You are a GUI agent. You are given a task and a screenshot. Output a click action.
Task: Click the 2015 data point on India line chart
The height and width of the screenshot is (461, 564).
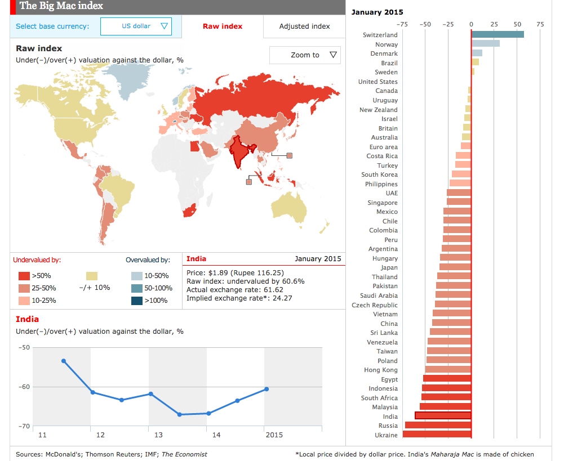(267, 389)
